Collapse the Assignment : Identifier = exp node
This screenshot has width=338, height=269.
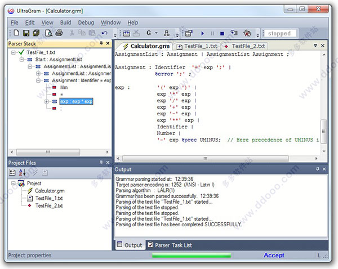point(38,80)
